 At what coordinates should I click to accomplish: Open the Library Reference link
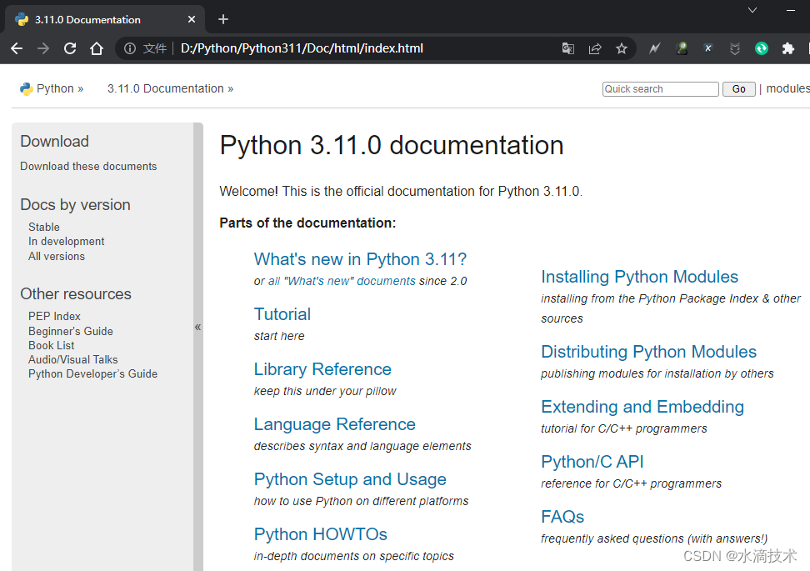(322, 369)
